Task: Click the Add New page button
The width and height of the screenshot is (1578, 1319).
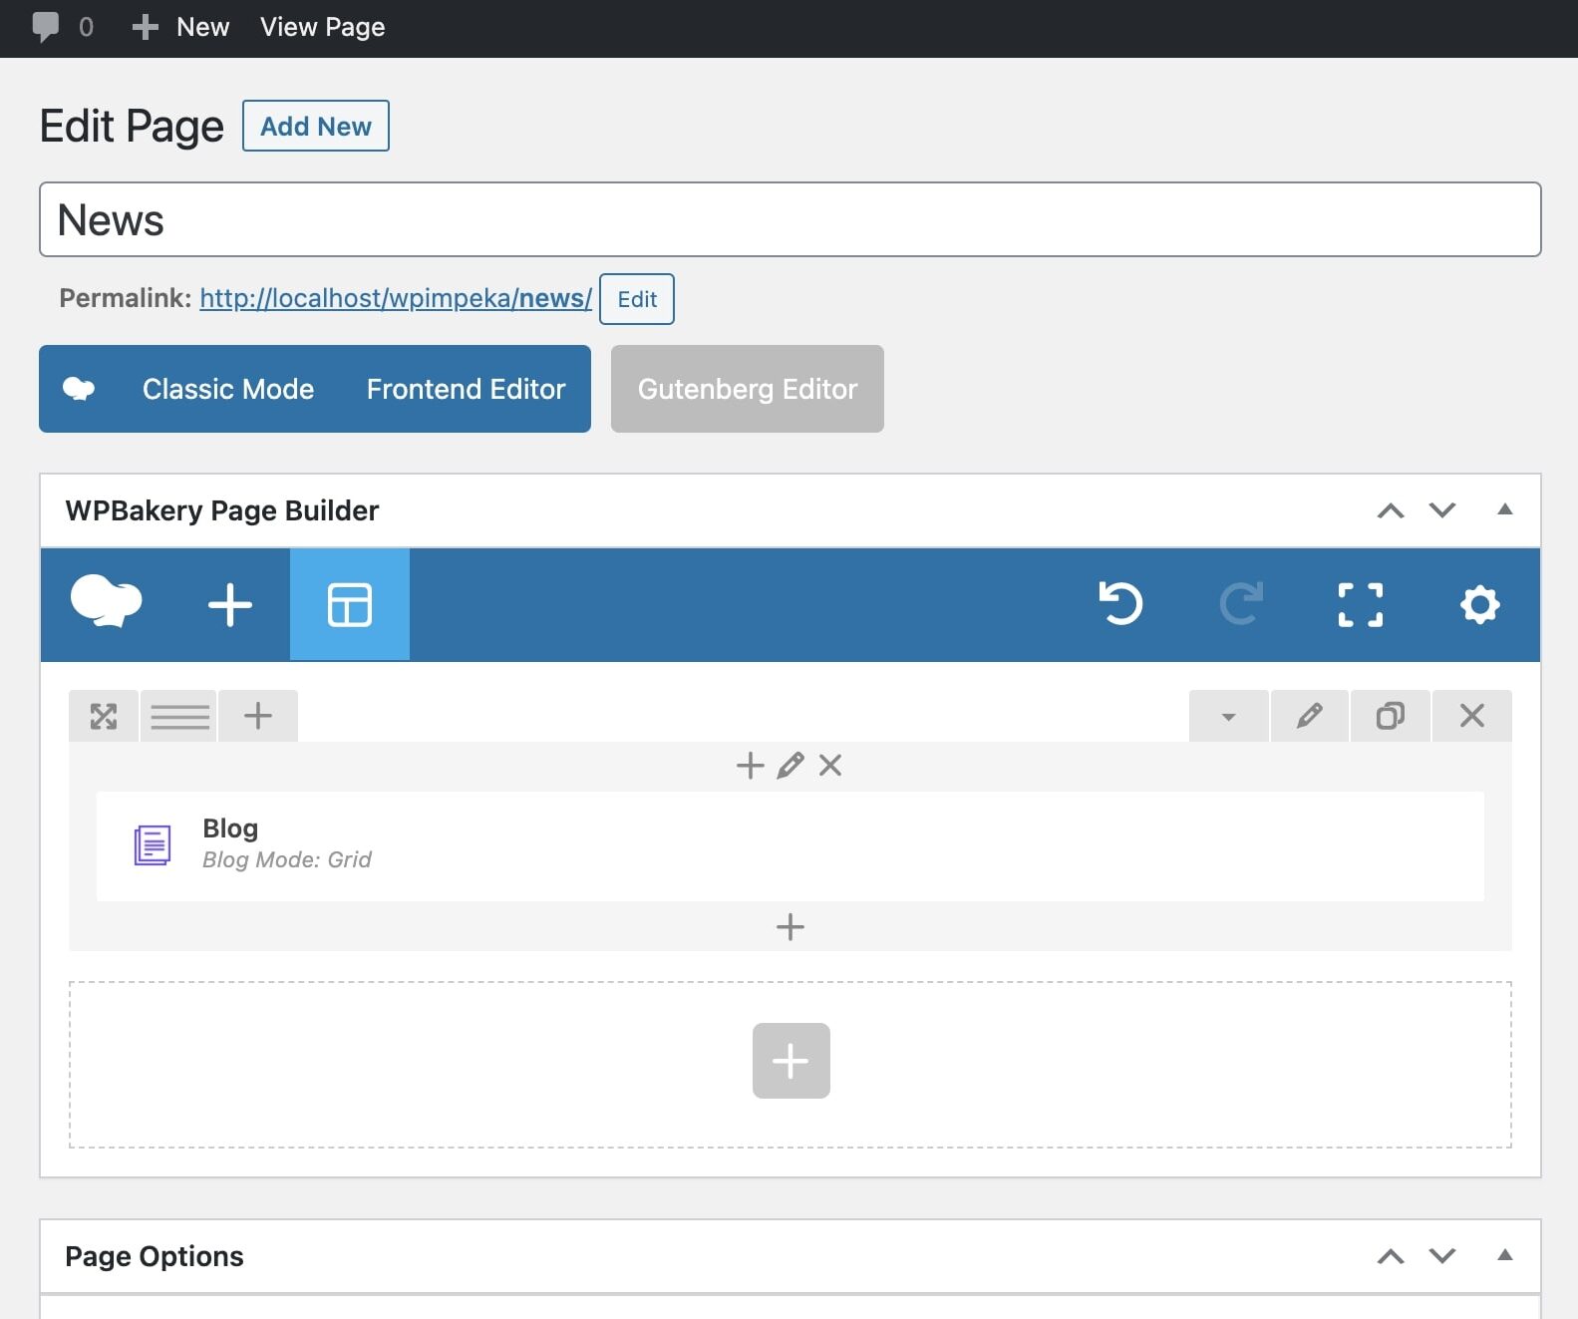Action: click(x=316, y=126)
